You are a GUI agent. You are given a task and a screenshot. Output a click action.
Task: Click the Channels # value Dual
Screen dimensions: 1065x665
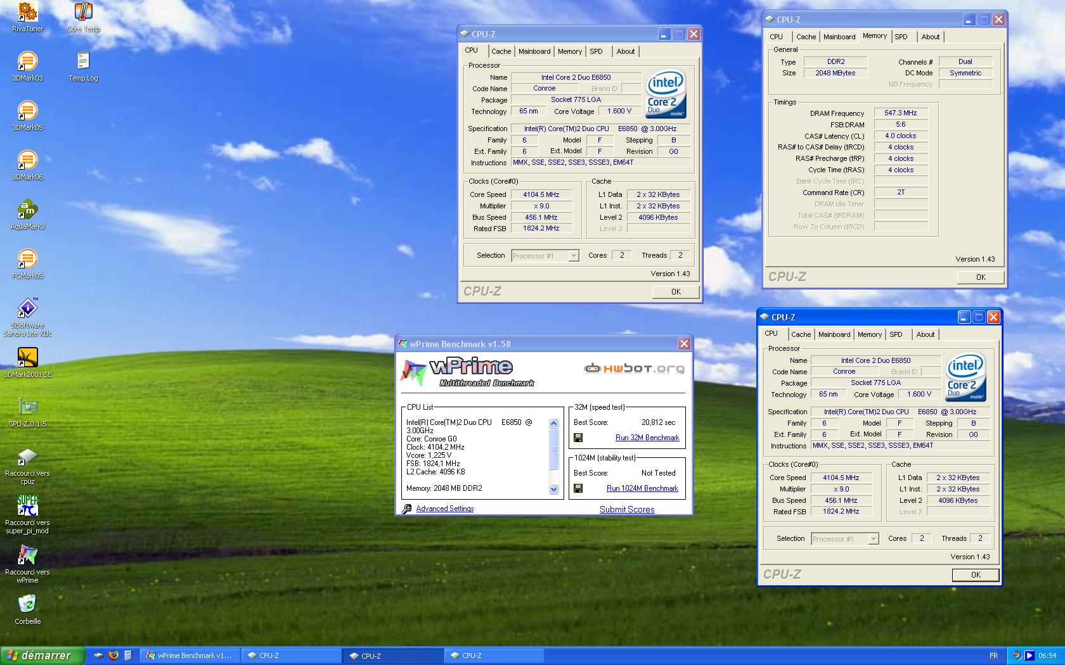965,61
